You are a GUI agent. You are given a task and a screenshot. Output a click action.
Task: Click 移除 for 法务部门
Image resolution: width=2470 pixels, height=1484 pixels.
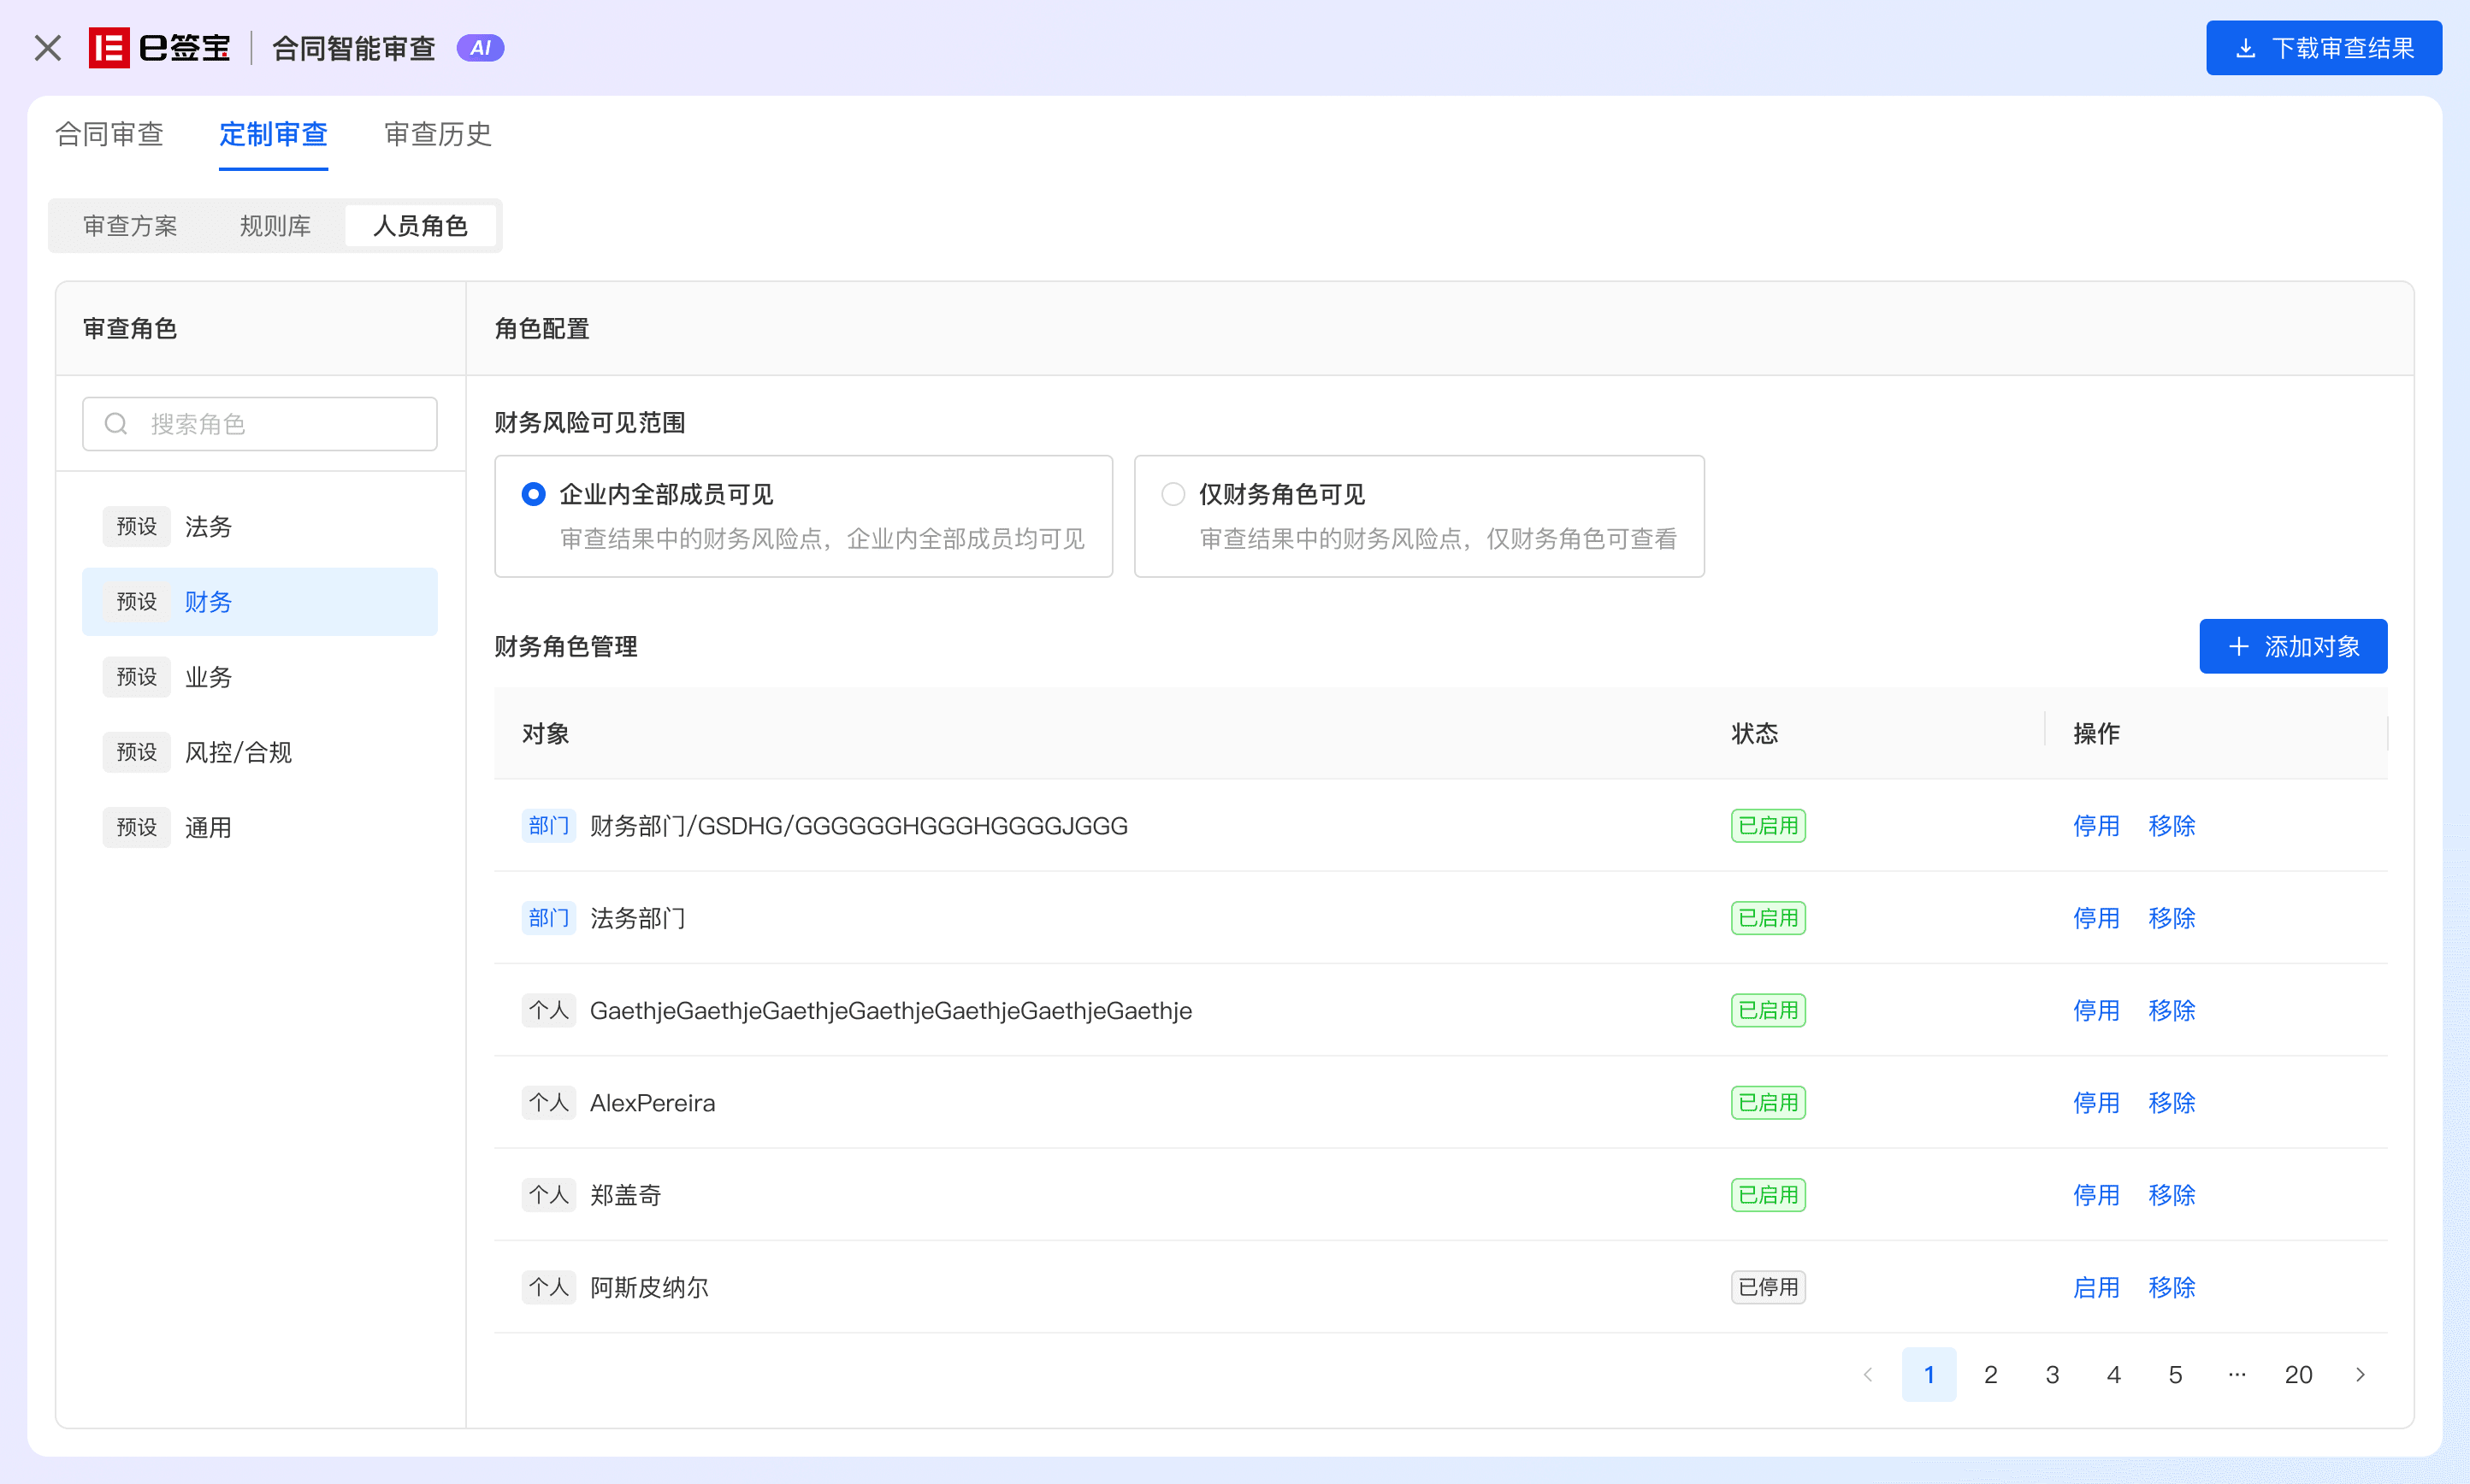(x=2172, y=918)
